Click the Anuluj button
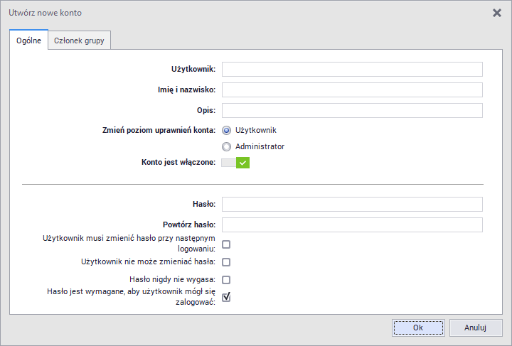The image size is (512, 346). (x=475, y=328)
